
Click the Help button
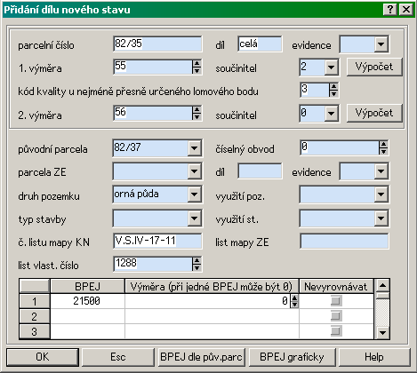(x=374, y=357)
